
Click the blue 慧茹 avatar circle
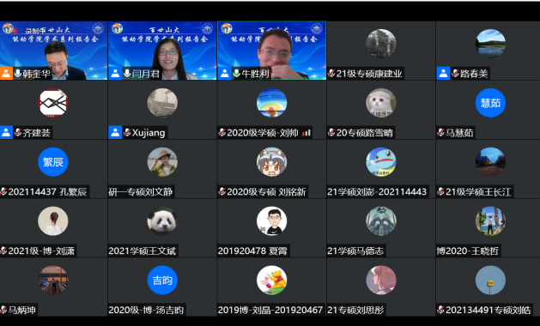click(490, 103)
